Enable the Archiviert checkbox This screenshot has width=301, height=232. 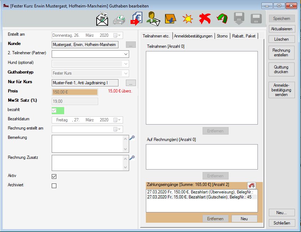54,186
